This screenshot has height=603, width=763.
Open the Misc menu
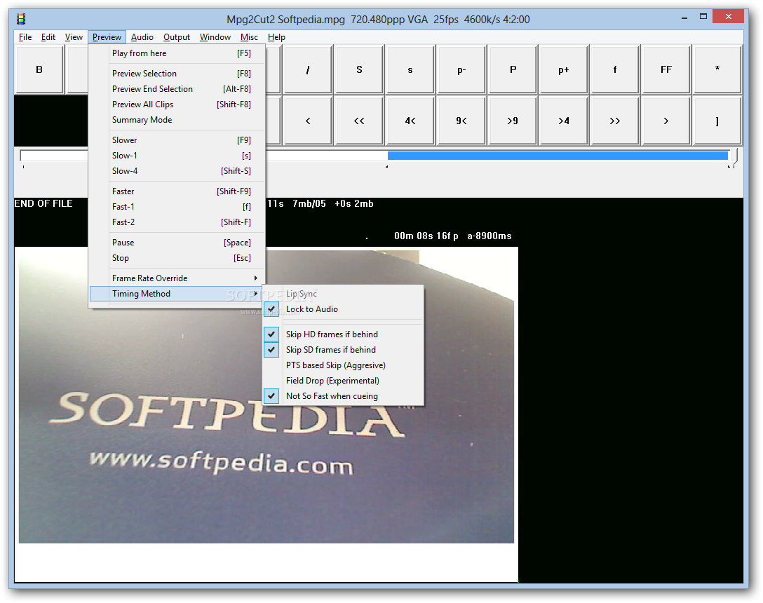coord(249,37)
